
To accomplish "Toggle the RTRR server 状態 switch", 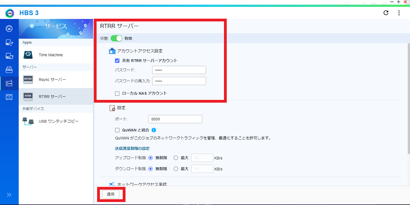I will coord(116,38).
